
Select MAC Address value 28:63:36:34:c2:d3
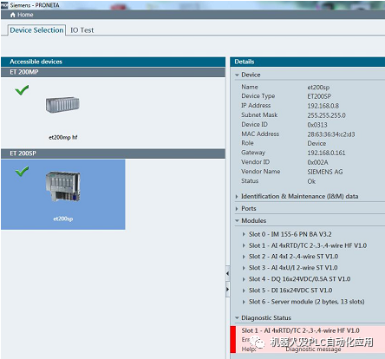coord(331,134)
